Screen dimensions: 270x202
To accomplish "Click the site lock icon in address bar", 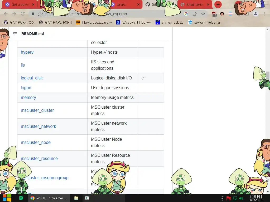I will [x=33, y=14].
